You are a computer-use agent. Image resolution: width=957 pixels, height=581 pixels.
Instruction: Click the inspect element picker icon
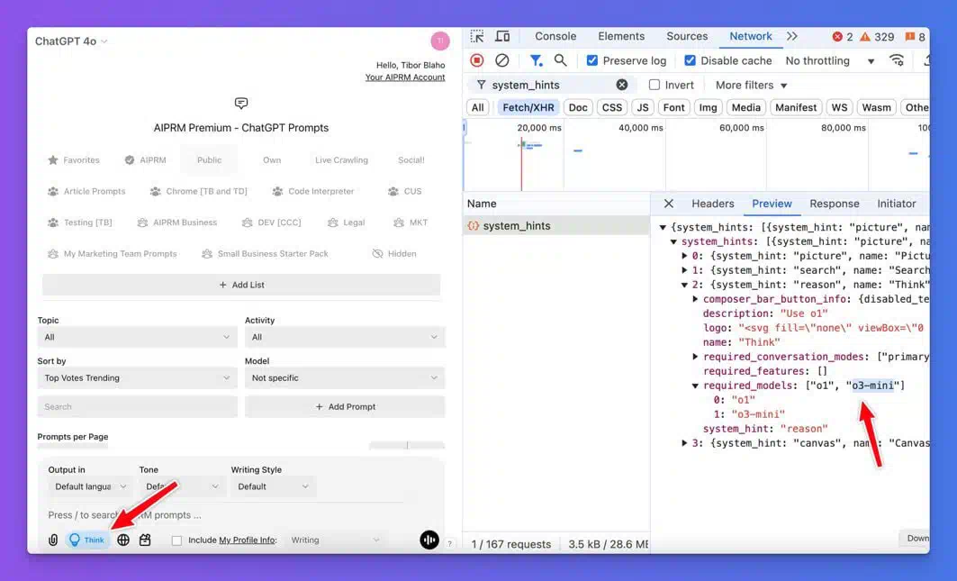tap(477, 37)
